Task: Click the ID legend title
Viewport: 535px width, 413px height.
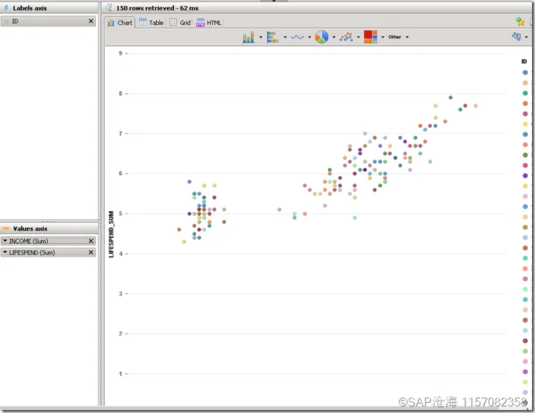Action: pos(524,61)
